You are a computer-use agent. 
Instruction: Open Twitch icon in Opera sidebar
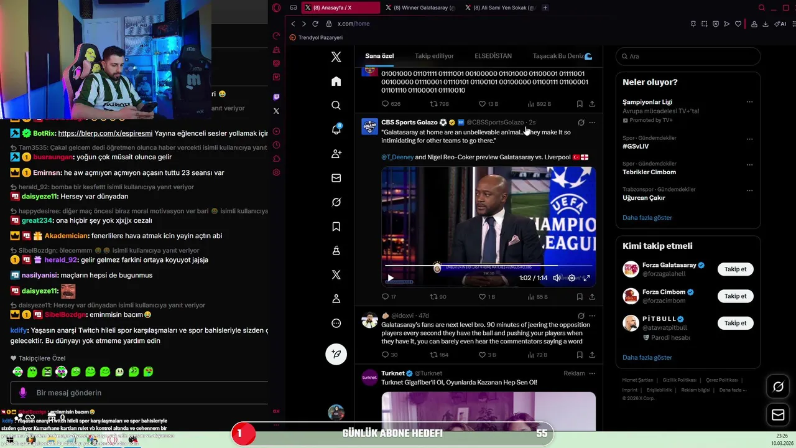click(x=276, y=97)
